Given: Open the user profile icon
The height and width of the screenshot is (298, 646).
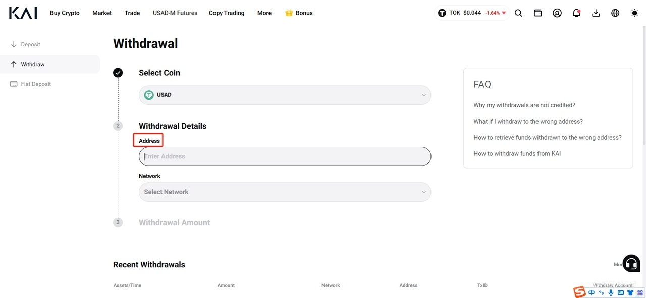Looking at the screenshot, I should pos(557,13).
